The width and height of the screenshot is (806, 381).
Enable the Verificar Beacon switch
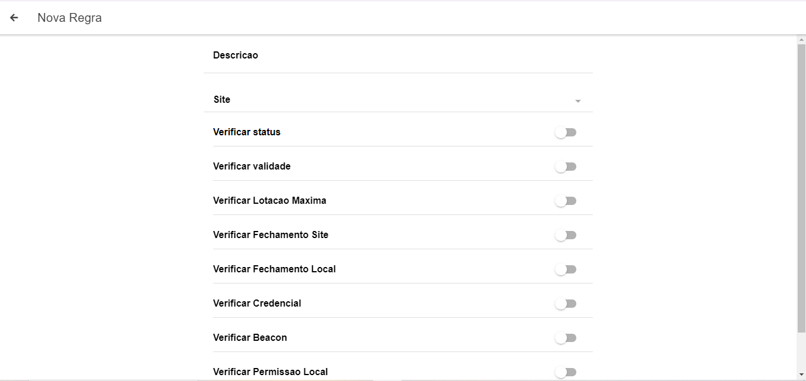[x=566, y=338]
